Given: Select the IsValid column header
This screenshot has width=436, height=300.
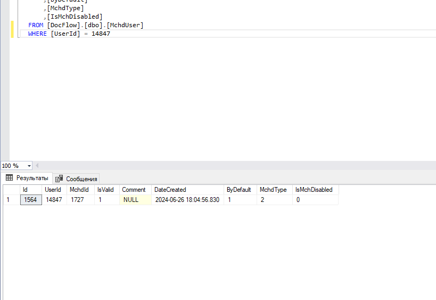Looking at the screenshot, I should pos(107,190).
